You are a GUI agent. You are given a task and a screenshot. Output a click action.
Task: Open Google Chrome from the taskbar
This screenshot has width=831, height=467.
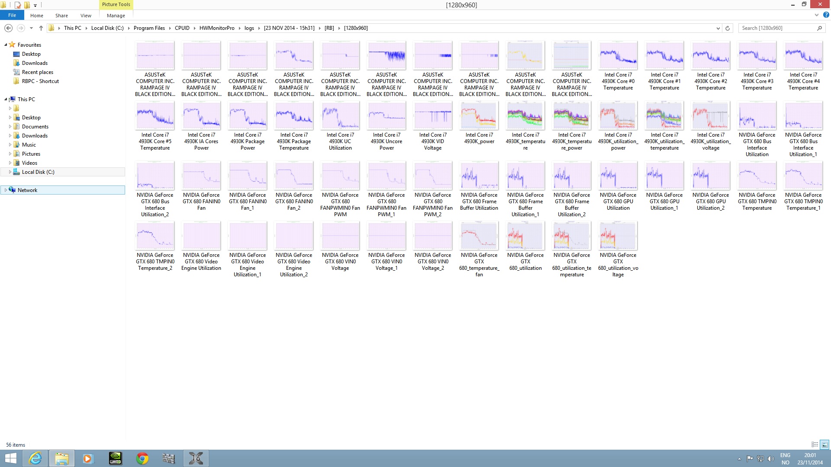[142, 458]
